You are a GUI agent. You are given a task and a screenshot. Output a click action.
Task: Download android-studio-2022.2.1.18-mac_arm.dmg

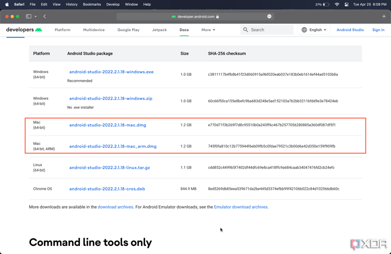113,146
